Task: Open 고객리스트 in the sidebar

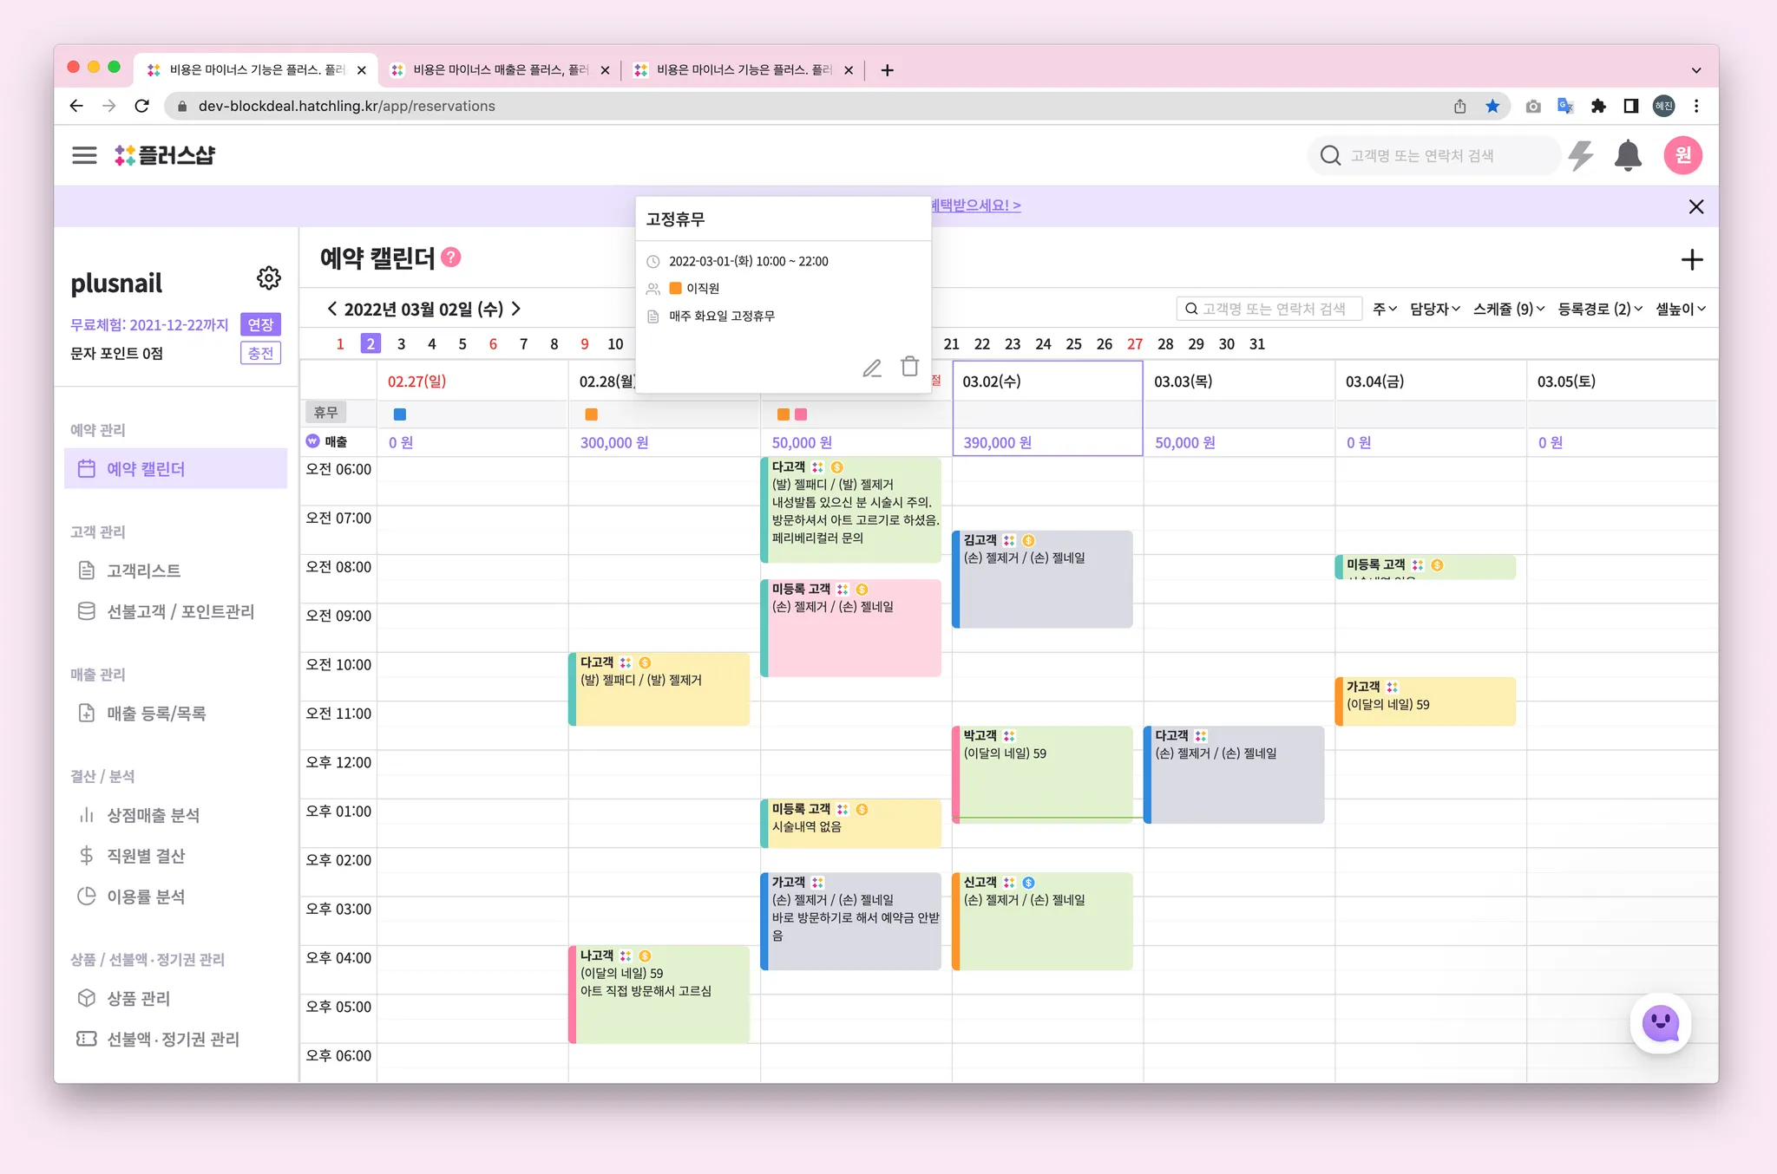Action: (143, 571)
